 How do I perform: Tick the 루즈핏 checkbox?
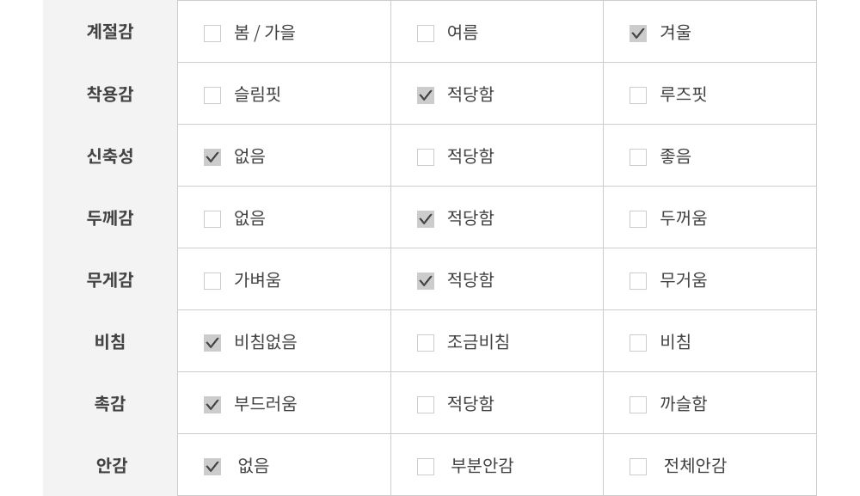[x=638, y=95]
